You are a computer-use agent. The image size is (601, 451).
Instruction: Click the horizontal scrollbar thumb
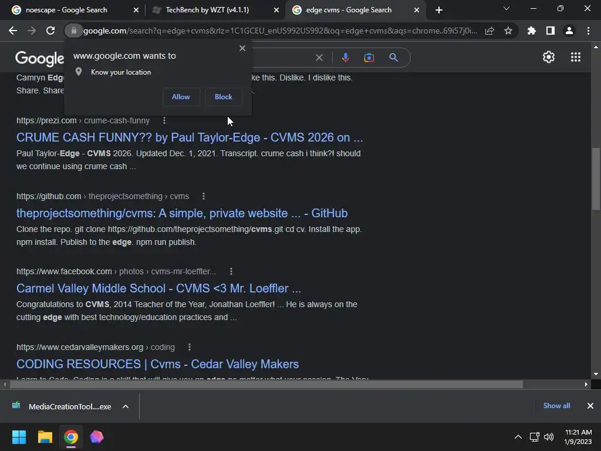266,384
